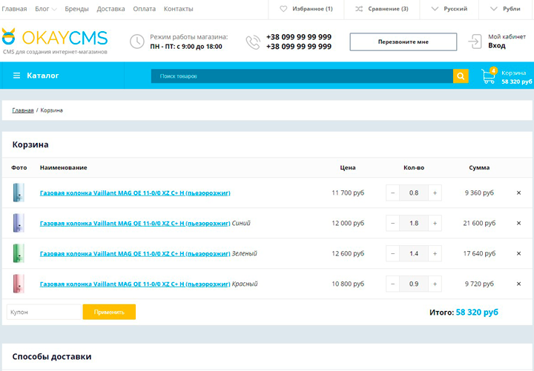Open the Рубли currency dropdown
This screenshot has height=371, width=534.
tap(506, 9)
